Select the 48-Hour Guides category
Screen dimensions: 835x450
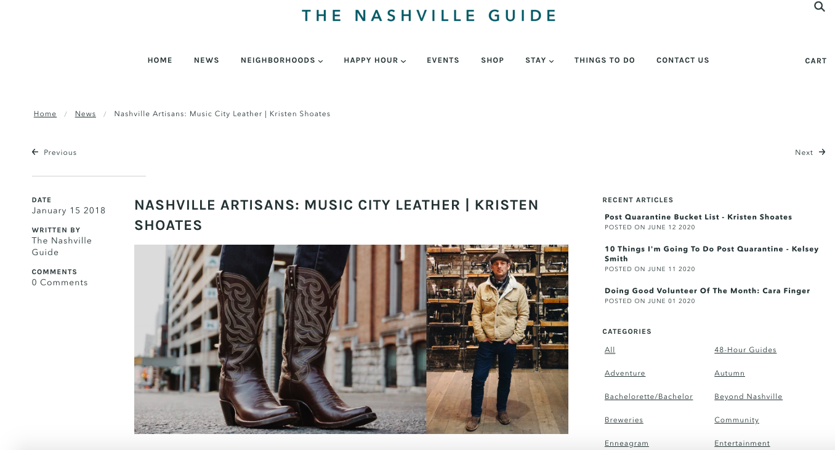pyautogui.click(x=745, y=350)
